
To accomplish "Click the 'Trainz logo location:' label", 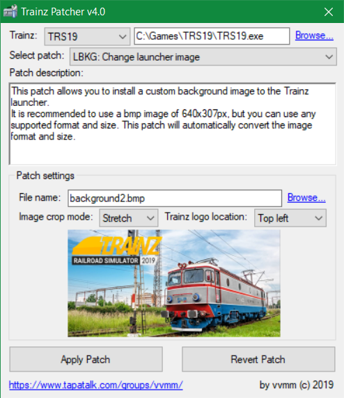I will (x=206, y=217).
